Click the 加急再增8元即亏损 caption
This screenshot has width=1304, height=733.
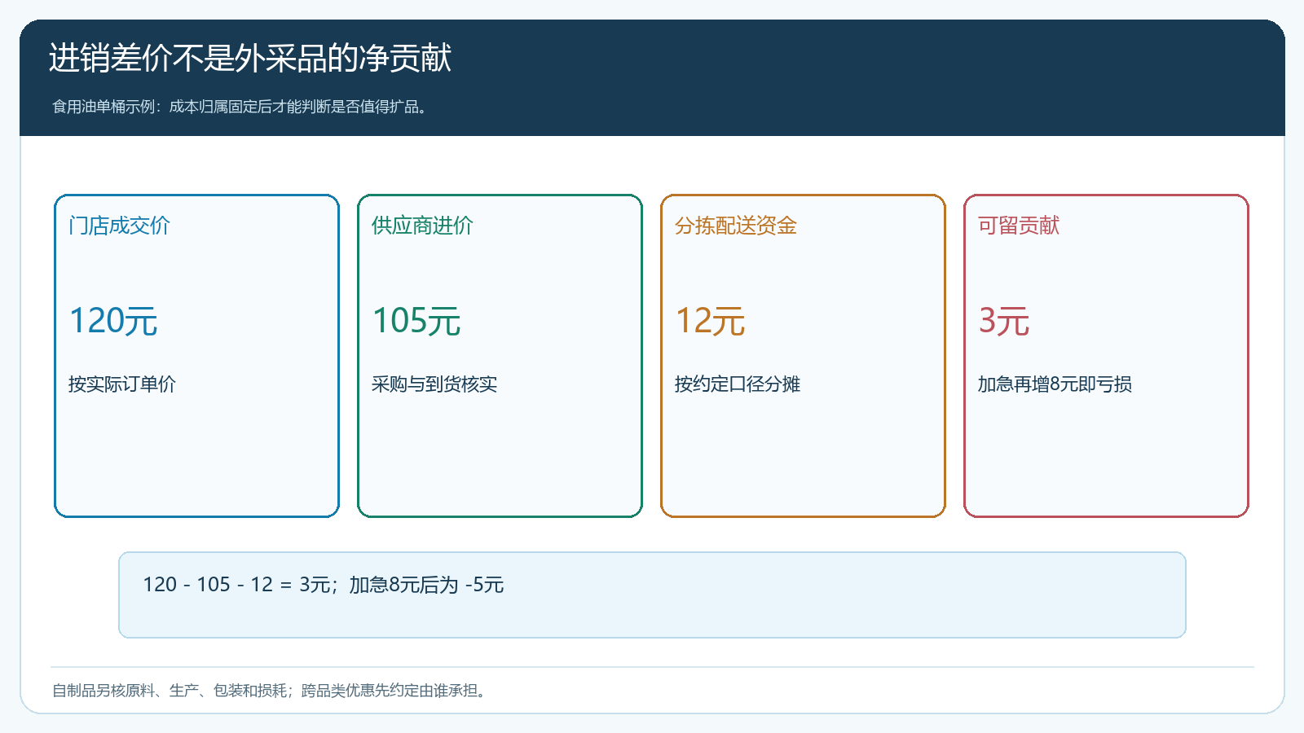pos(1055,384)
